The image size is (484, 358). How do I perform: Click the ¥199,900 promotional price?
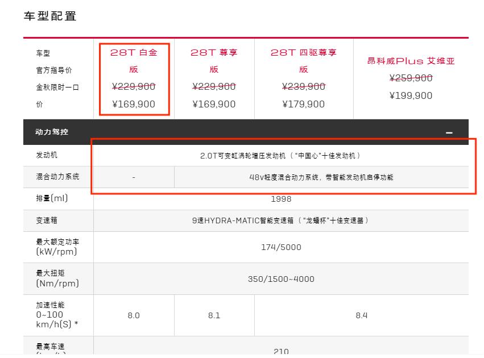pos(411,95)
